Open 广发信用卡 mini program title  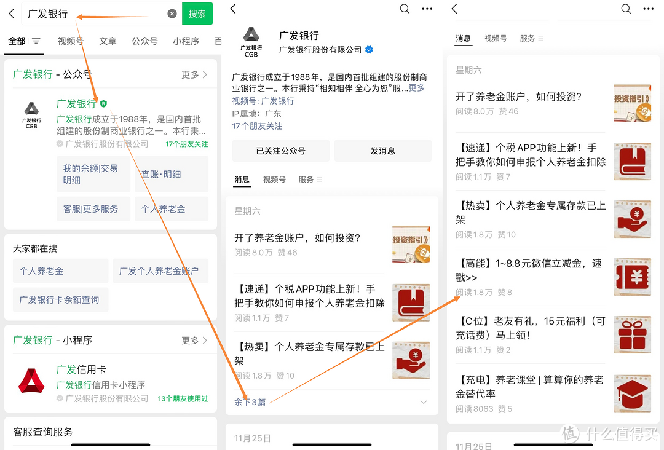click(81, 369)
